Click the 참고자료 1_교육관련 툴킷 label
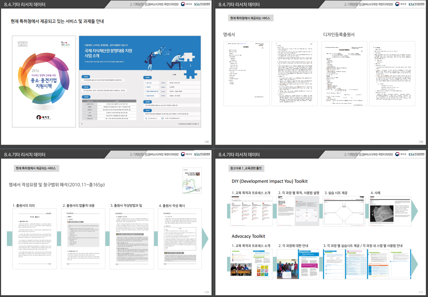 [247, 168]
